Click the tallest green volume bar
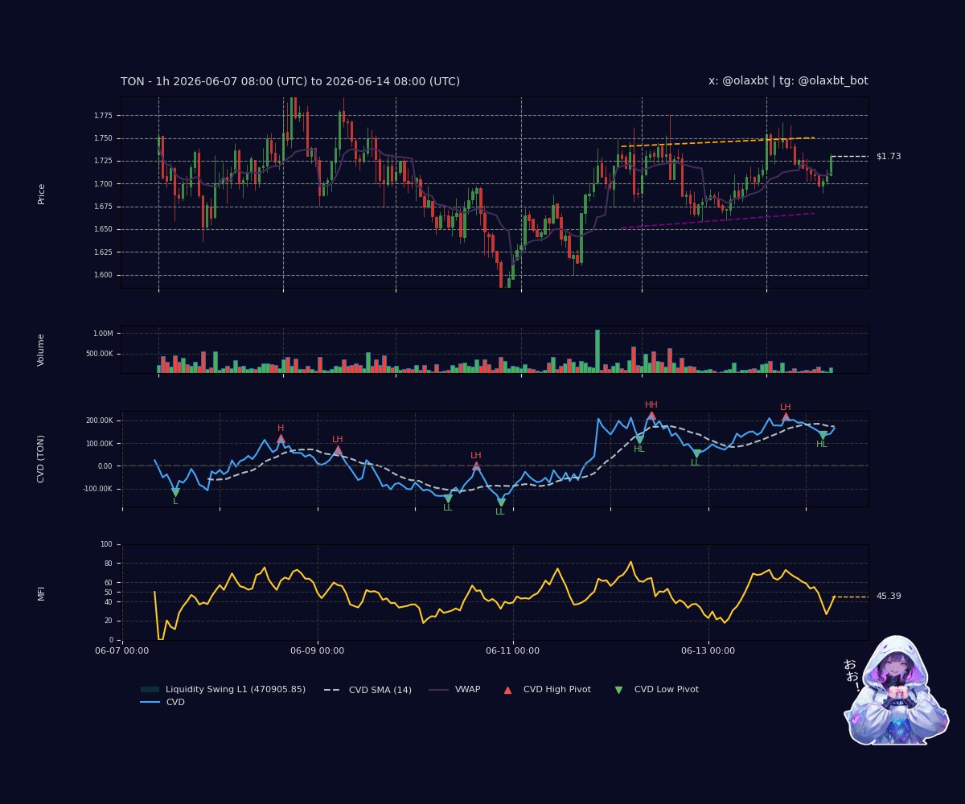Screen dimensions: 965x804 pos(597,351)
